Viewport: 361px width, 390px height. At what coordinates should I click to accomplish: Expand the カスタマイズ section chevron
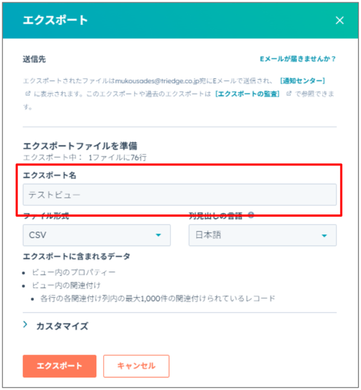point(25,325)
